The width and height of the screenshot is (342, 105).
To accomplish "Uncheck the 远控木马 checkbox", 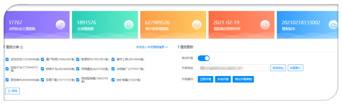I will [7, 69].
